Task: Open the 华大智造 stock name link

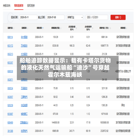Action: click(24, 37)
